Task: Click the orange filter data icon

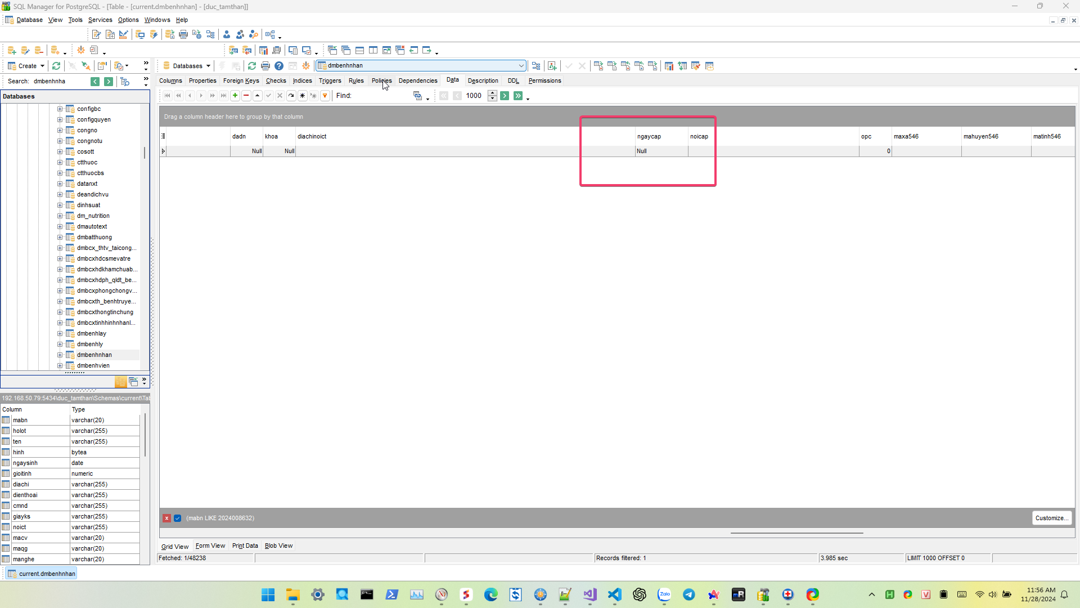Action: (x=325, y=96)
